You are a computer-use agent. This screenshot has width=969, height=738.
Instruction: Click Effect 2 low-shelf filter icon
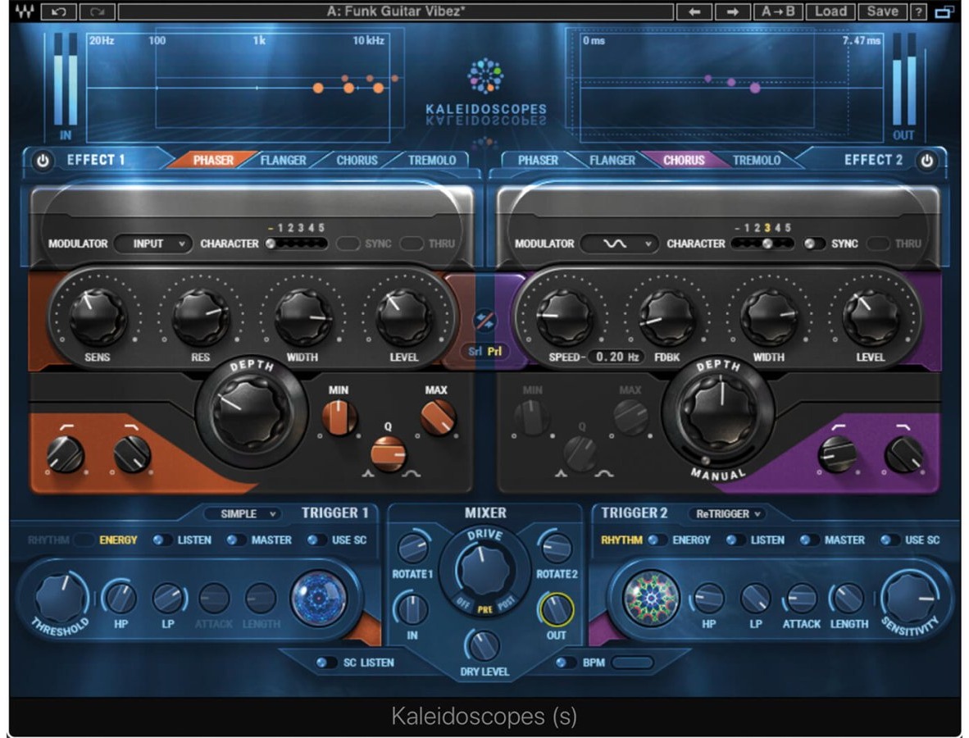tap(839, 426)
